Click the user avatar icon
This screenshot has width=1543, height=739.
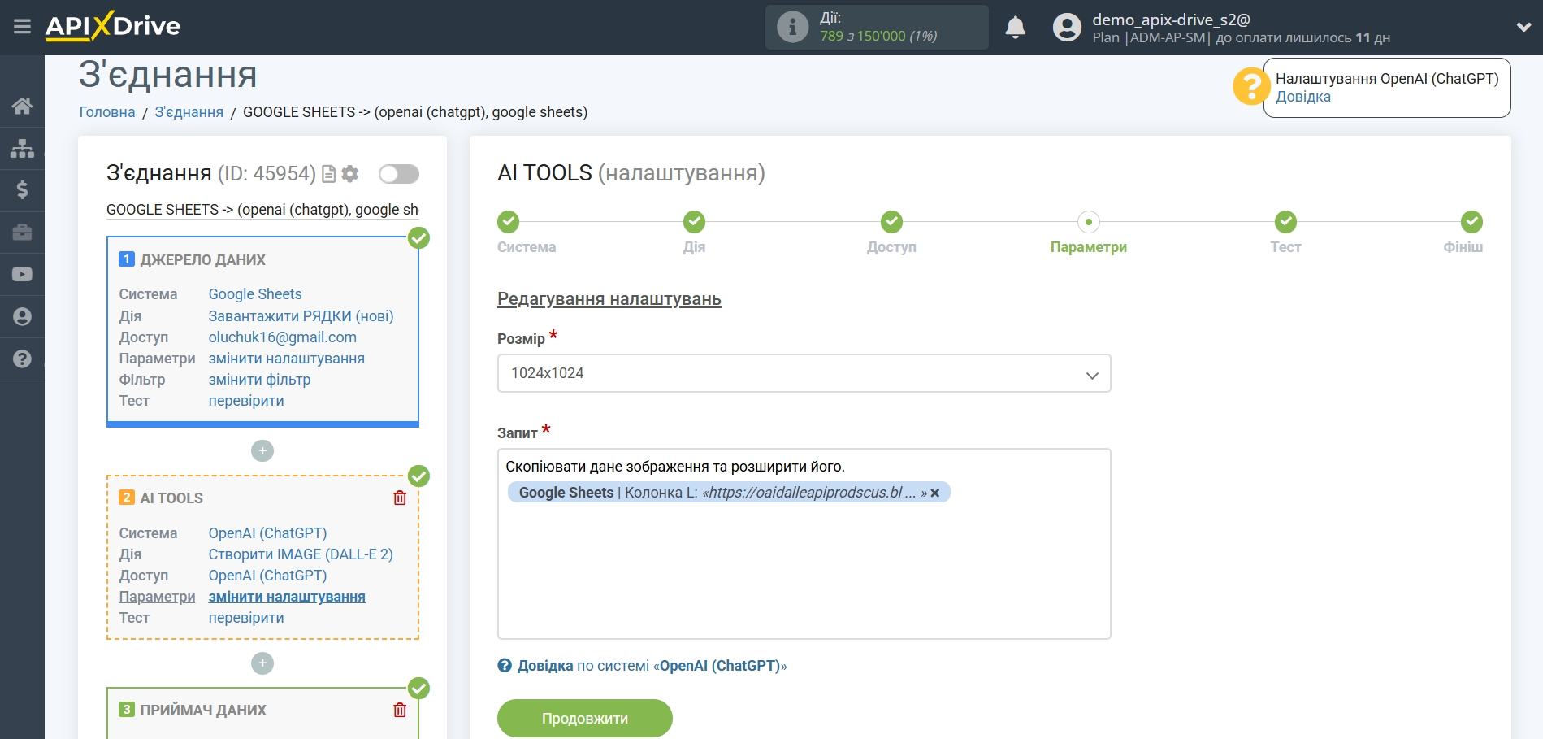1067,28
